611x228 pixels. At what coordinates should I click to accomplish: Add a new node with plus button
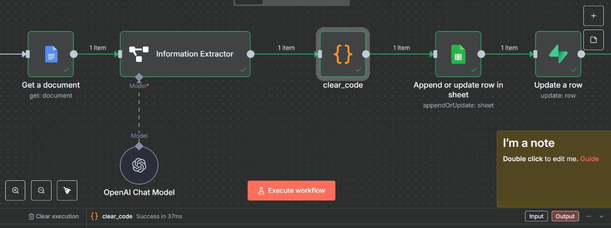tap(593, 16)
